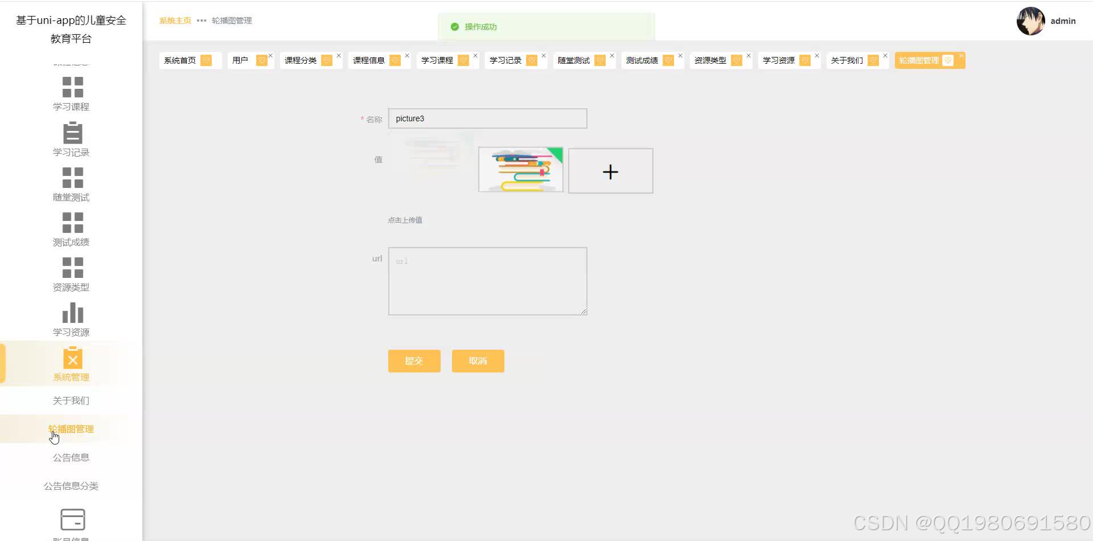Click the admin avatar picture

point(1030,21)
